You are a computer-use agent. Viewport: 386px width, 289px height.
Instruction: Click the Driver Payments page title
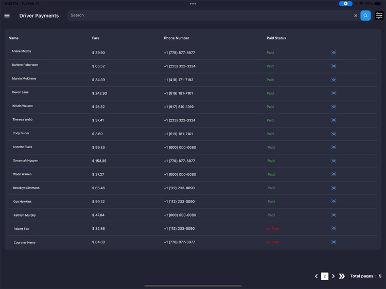pyautogui.click(x=39, y=15)
